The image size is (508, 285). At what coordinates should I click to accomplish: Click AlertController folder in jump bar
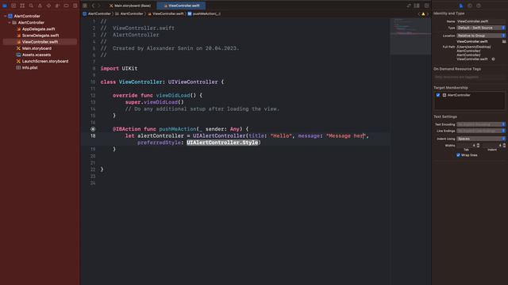coord(129,14)
